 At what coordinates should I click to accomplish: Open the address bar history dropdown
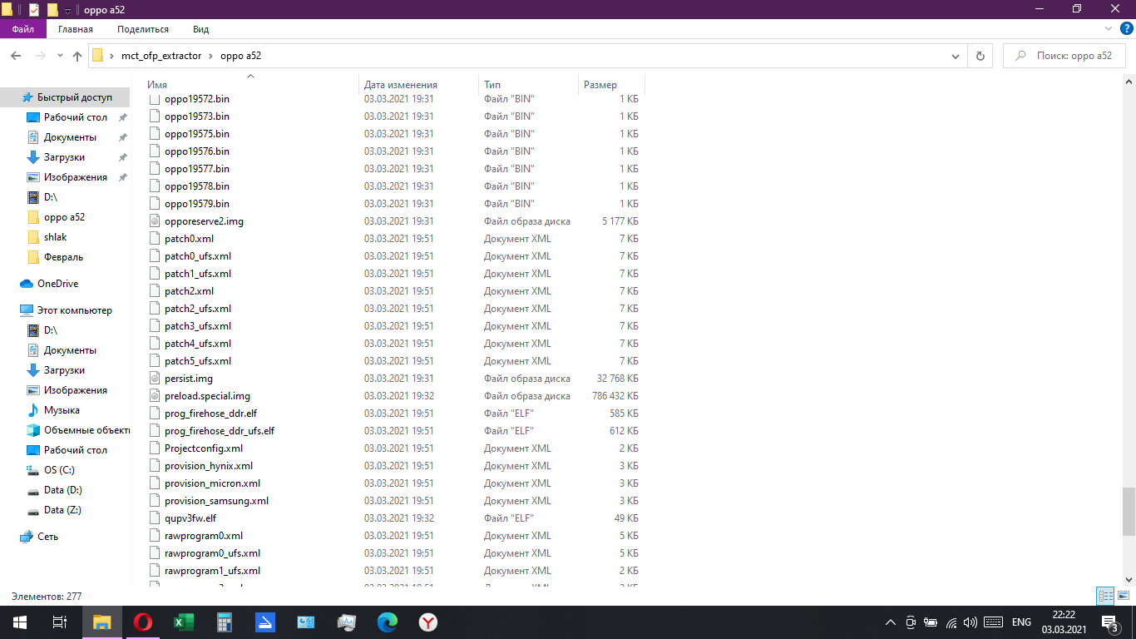(955, 56)
